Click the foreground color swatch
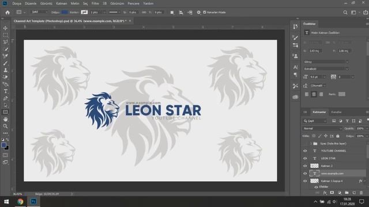Screen dimensions: 369x207 tap(3, 145)
